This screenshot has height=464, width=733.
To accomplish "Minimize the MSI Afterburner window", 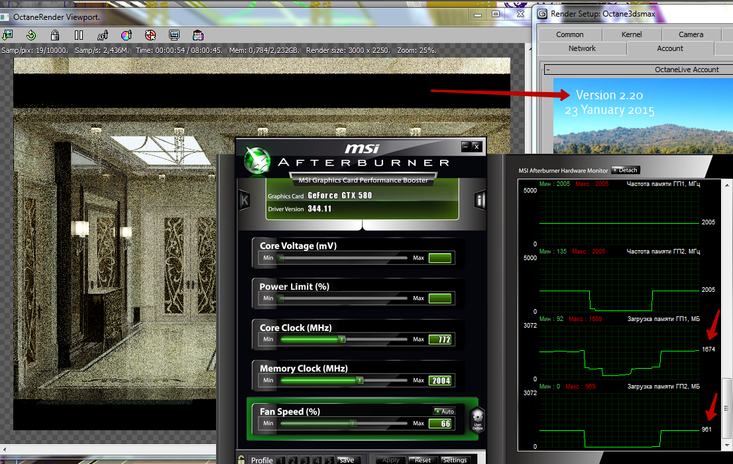I will tap(465, 146).
